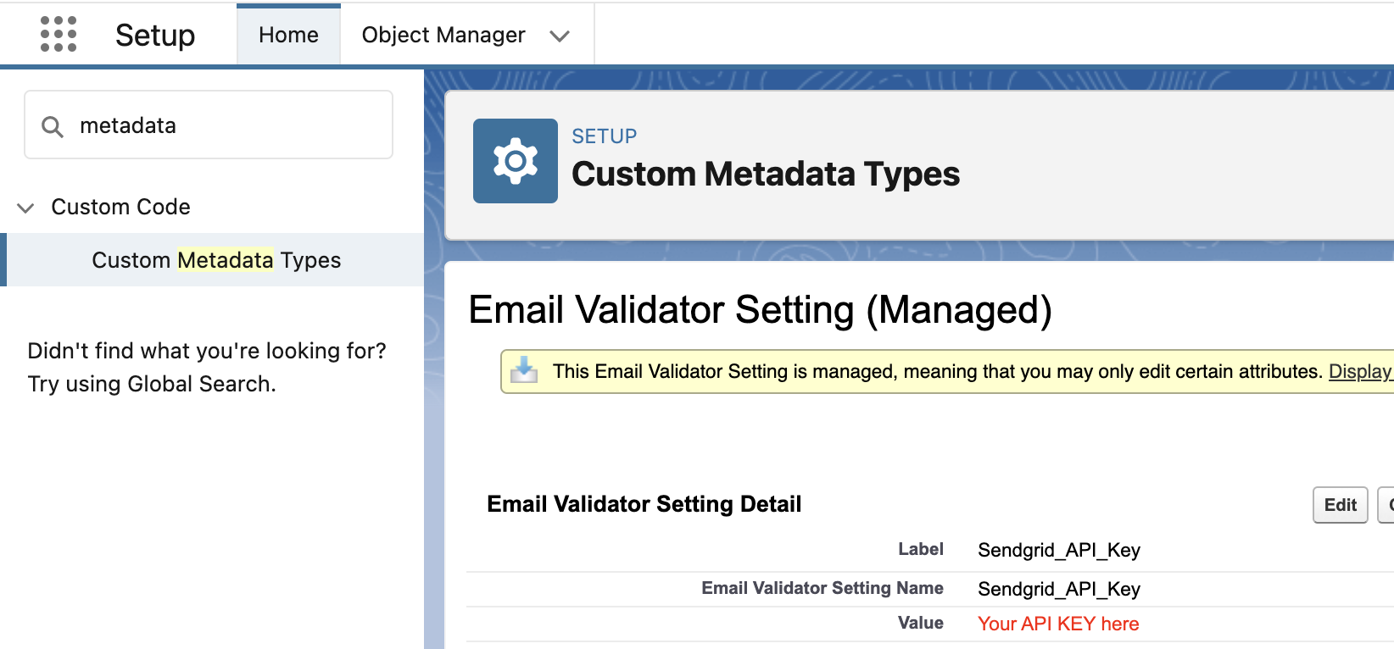Focus the Quick Find box containing metadata
This screenshot has width=1394, height=649.
point(209,125)
